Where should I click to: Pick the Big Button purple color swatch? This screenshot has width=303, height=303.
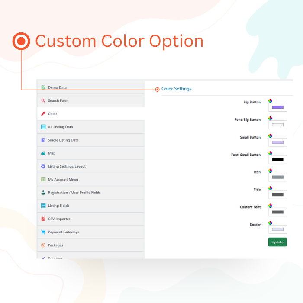[x=277, y=107]
